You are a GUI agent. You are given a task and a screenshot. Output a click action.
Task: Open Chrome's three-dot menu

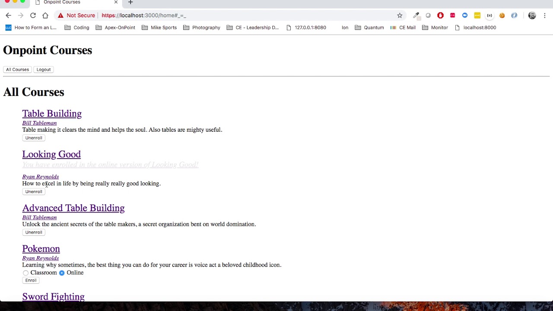tap(544, 16)
